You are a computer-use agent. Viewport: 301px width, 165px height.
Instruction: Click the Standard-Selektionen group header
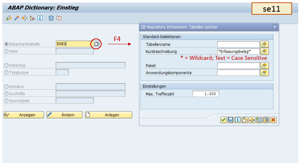(207, 37)
